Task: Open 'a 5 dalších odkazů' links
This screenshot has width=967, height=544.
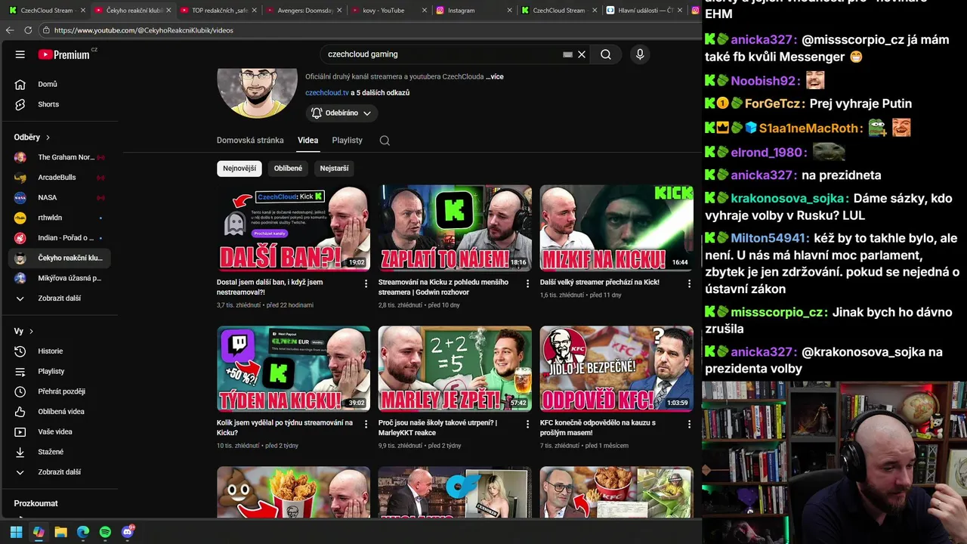Action: (x=380, y=93)
